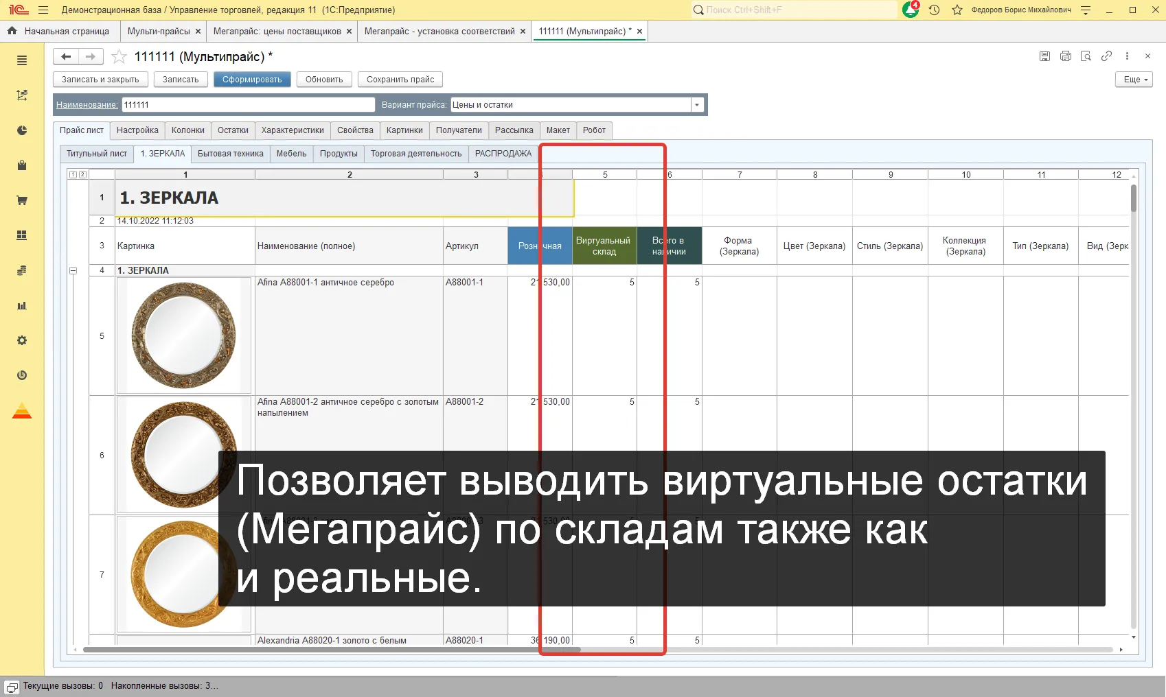Open bar chart section in sidebar
This screenshot has width=1166, height=697.
(22, 305)
